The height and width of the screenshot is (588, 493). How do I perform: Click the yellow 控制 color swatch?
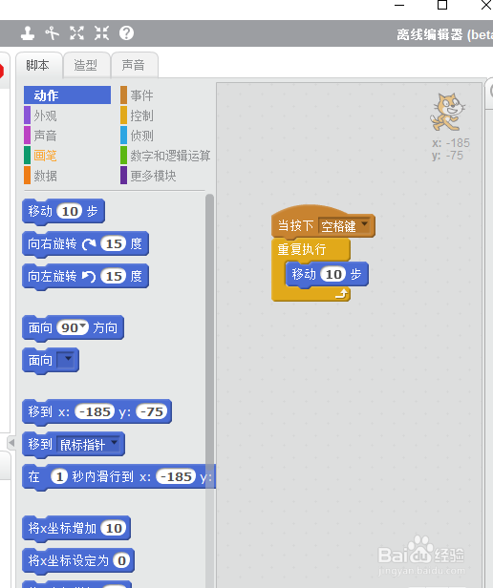click(123, 115)
